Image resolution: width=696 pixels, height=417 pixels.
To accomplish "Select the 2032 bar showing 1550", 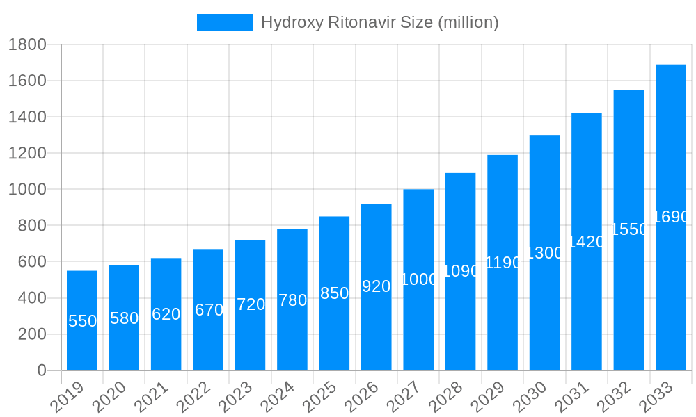I will [x=628, y=229].
